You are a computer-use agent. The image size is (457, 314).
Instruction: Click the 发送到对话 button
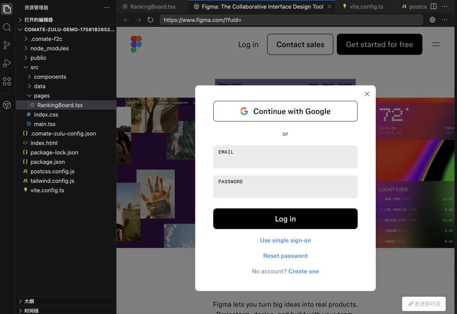tap(424, 304)
